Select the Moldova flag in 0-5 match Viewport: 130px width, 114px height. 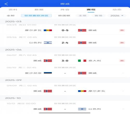point(48,30)
